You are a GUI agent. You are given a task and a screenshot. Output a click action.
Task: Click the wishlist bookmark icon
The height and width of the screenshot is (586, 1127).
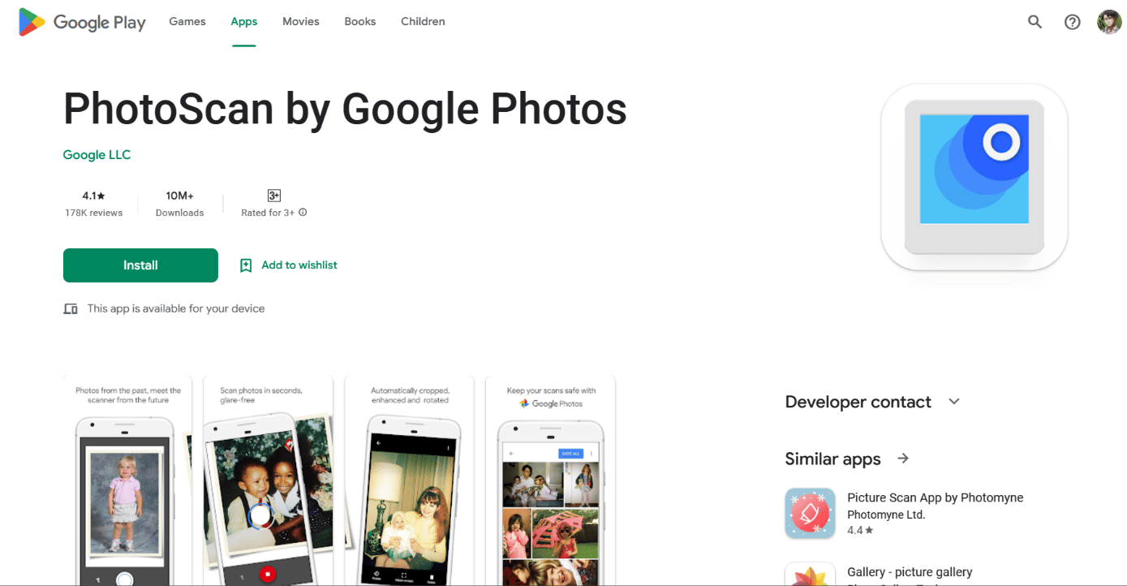point(246,265)
